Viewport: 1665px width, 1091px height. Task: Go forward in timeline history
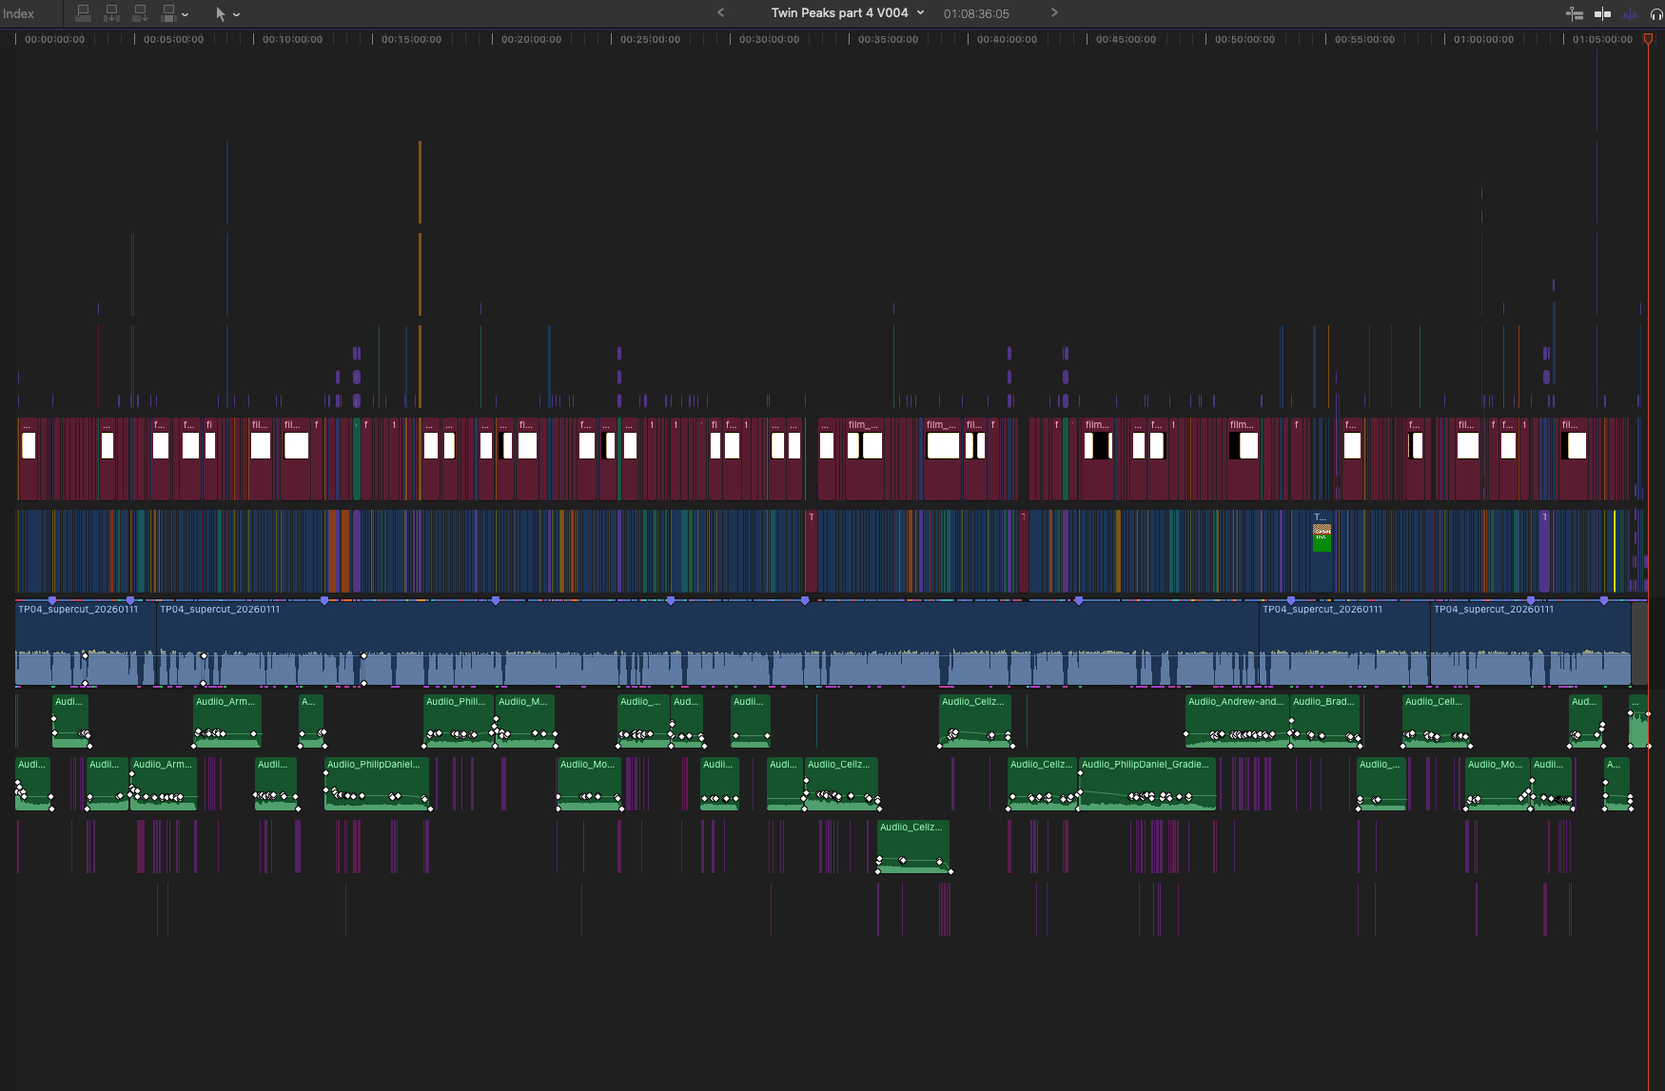click(x=1054, y=13)
